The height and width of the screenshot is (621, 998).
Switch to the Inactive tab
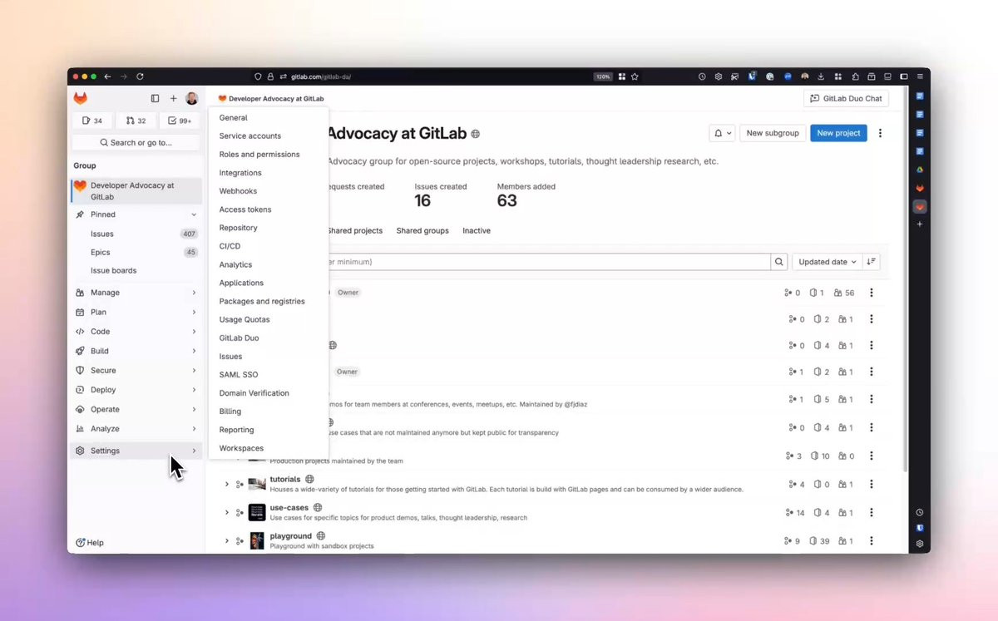click(477, 230)
